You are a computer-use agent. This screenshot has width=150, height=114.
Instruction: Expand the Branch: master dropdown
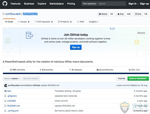tap(12, 78)
